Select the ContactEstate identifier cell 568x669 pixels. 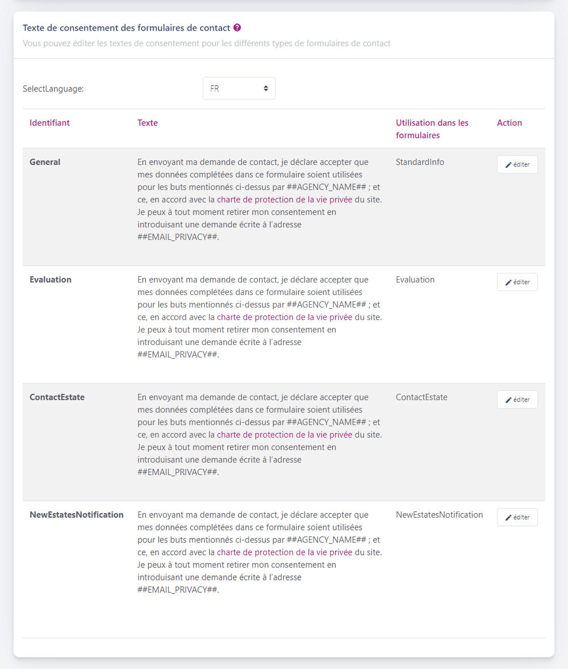pyautogui.click(x=57, y=397)
